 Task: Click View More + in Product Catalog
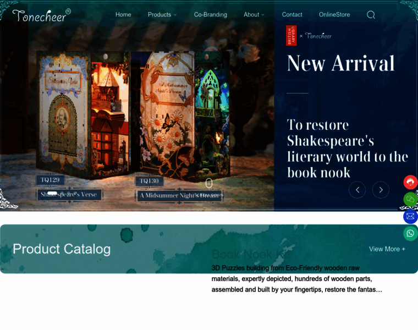tap(387, 249)
